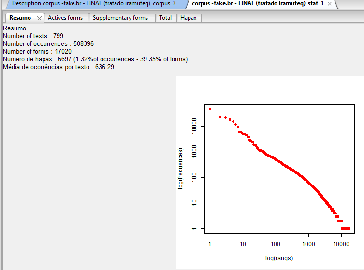Close the corpus stat_1 tab
The image size is (364, 270).
(330, 4)
